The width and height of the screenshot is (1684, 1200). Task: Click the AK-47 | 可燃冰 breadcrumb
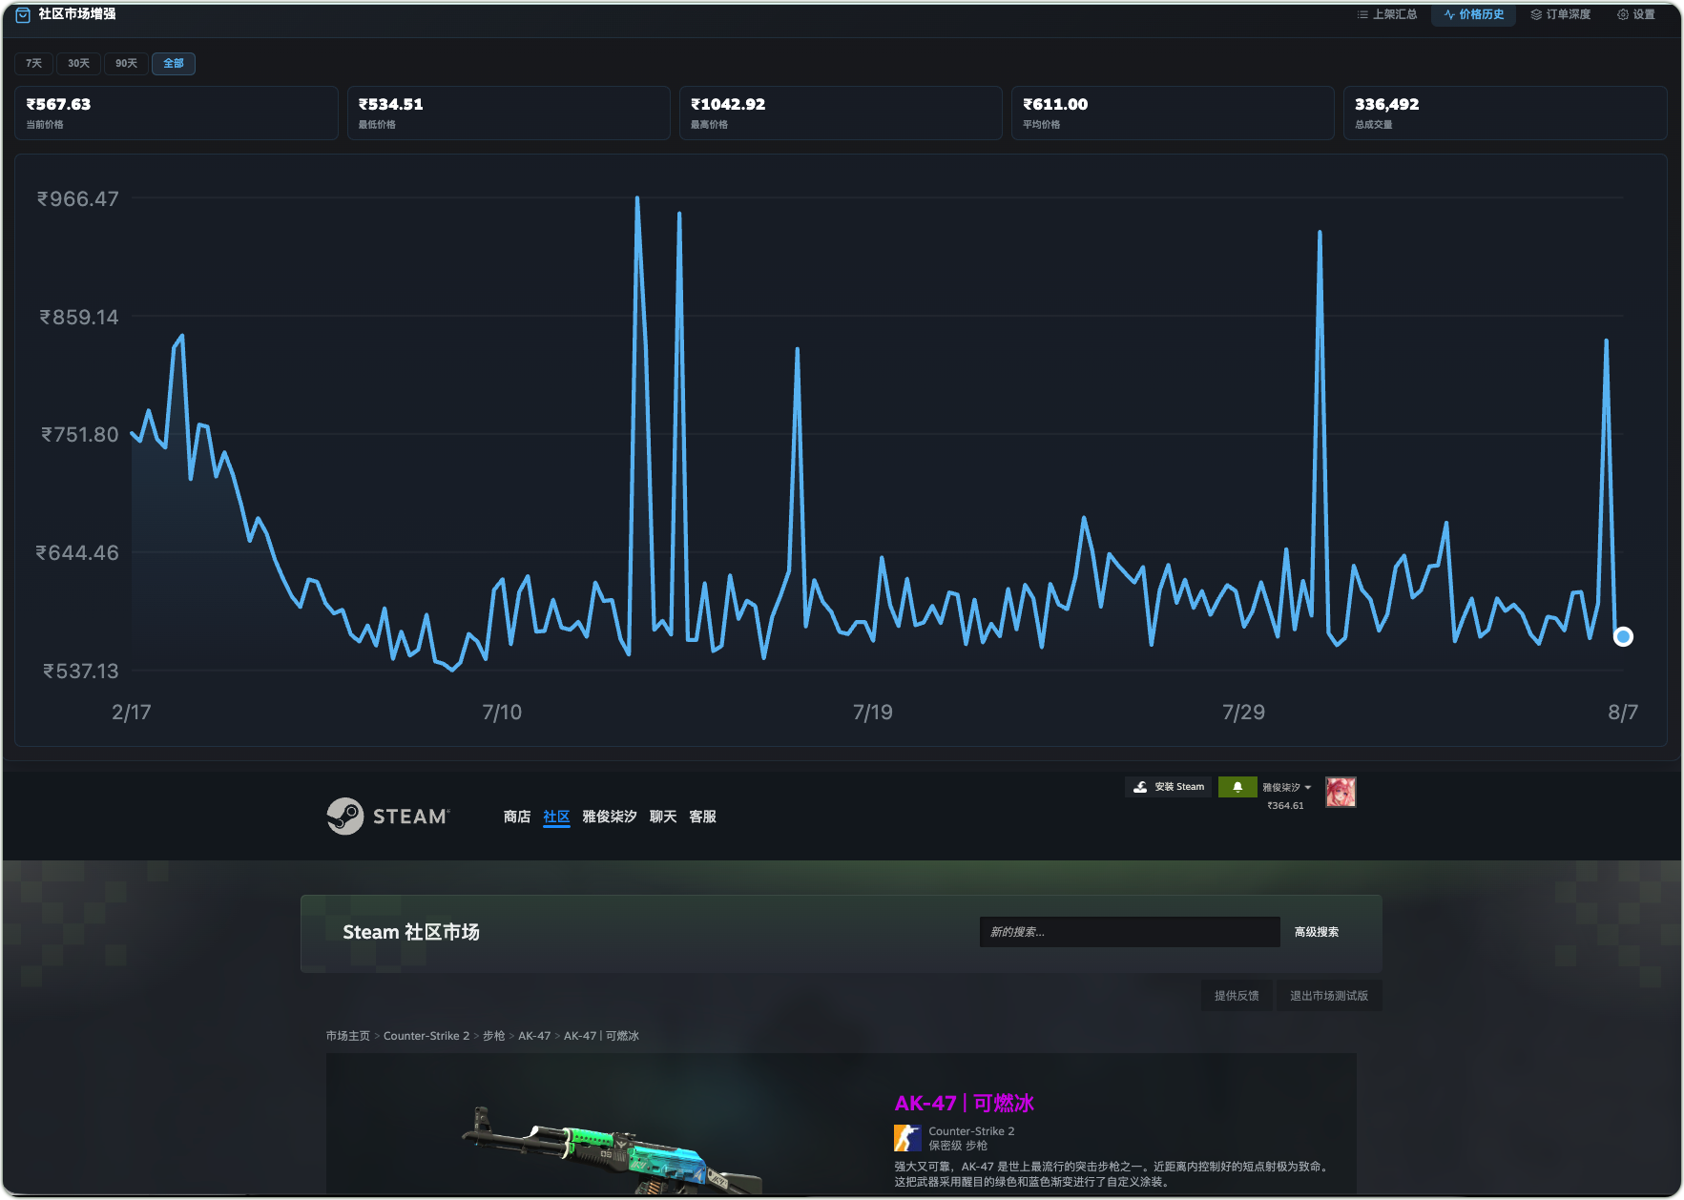pos(601,1036)
